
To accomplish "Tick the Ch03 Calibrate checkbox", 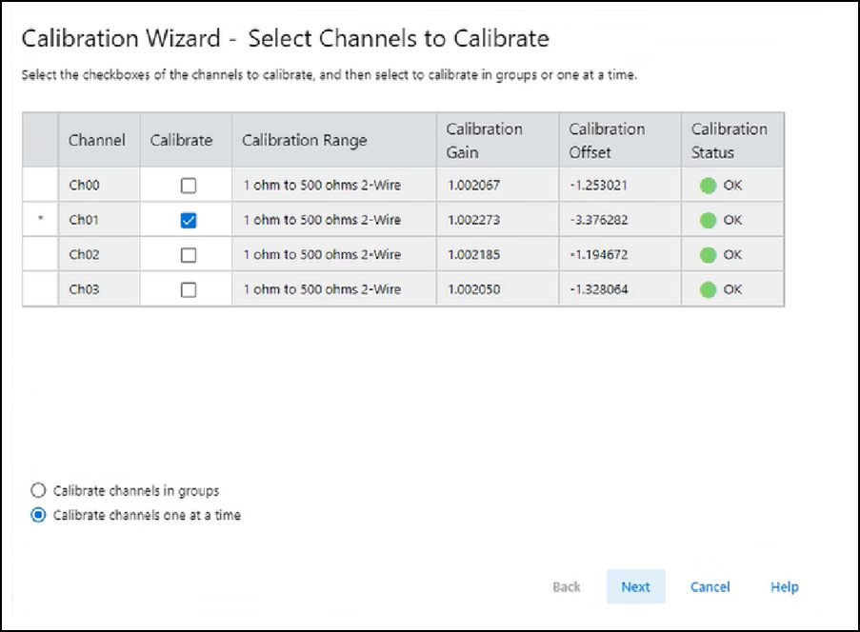I will point(188,290).
